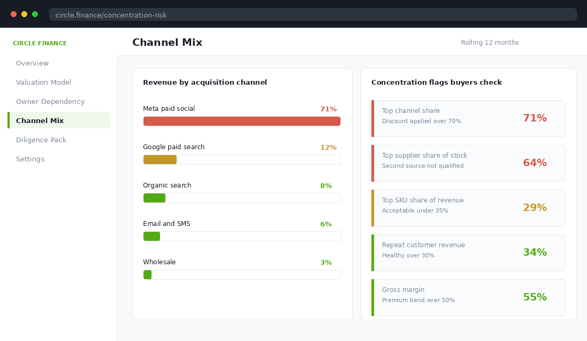Click the 34% repeat customer value
This screenshot has height=341, width=587.
coord(535,253)
